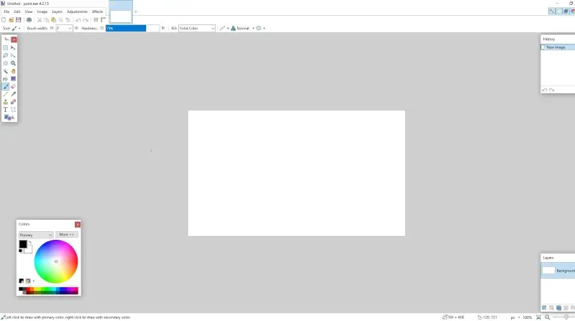575x321 pixels.
Task: Select the Shapes tool
Action: pos(9,117)
